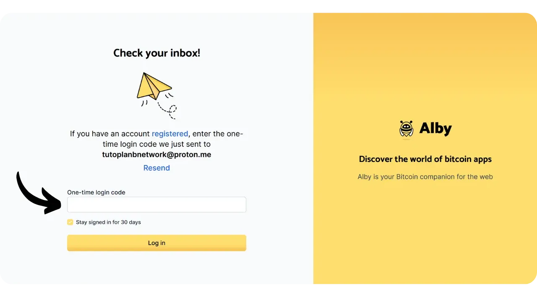The width and height of the screenshot is (537, 297).
Task: Click "Discover the world of bitcoin apps" heading
Action: tap(425, 159)
